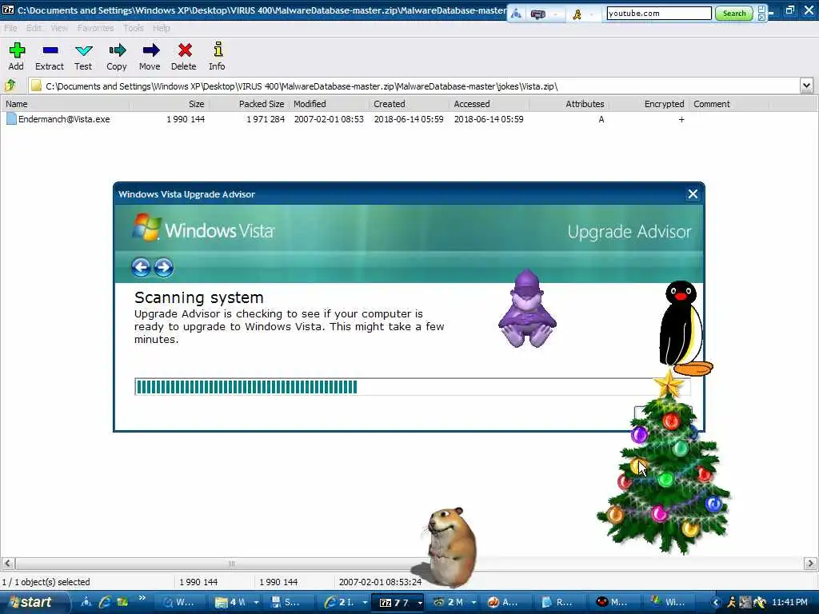Expand the mailbox dropdown arrow in search toolbar

[x=555, y=14]
